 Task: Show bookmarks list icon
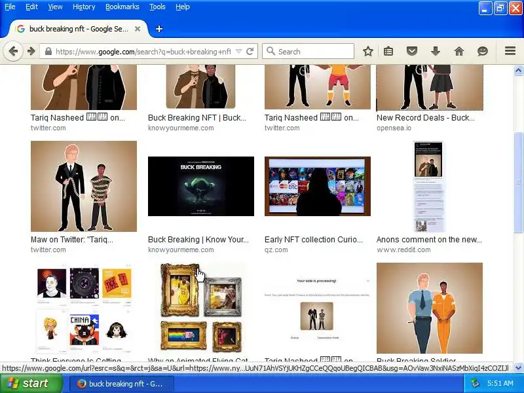click(x=388, y=52)
